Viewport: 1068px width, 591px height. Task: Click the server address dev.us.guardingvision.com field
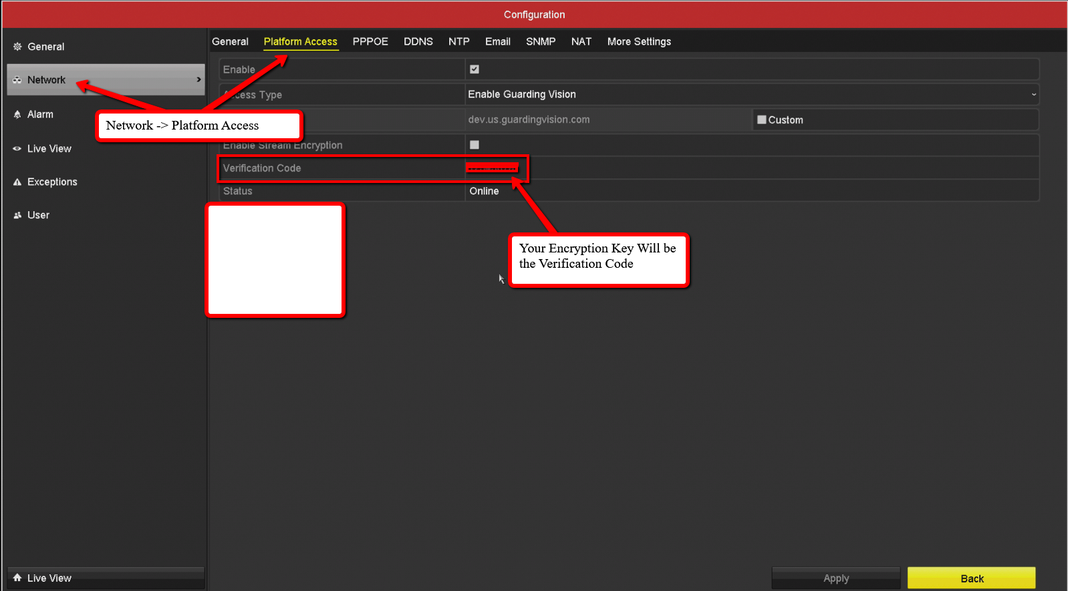[x=608, y=120]
